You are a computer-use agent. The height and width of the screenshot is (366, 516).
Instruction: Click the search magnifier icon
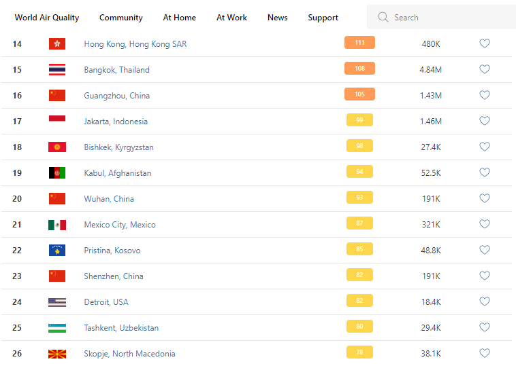click(x=383, y=17)
